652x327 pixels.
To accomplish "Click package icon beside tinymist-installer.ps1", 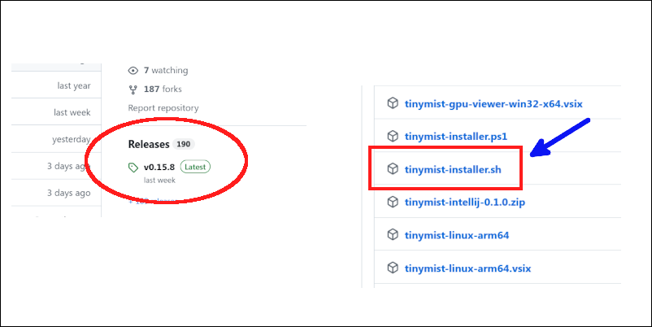I will pos(393,136).
